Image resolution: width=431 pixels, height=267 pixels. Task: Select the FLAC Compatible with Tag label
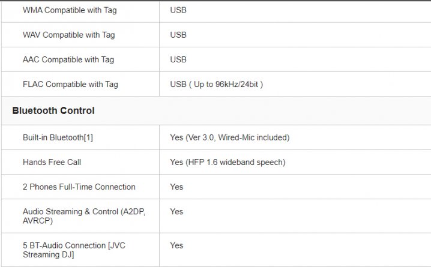70,85
